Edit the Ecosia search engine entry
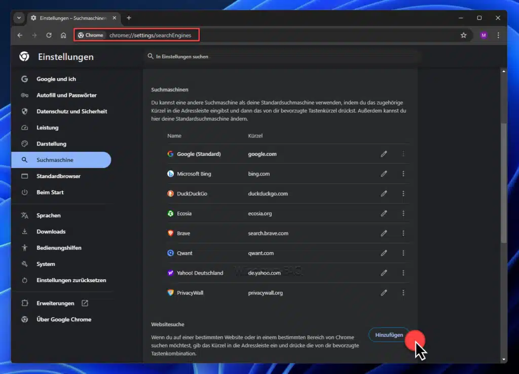Image resolution: width=519 pixels, height=374 pixels. click(384, 213)
